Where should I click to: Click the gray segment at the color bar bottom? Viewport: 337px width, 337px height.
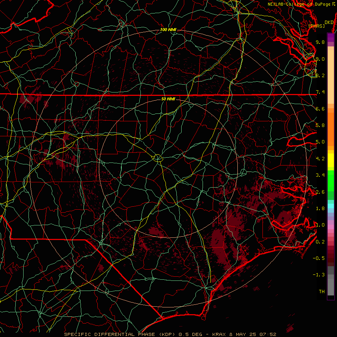coord(331,286)
